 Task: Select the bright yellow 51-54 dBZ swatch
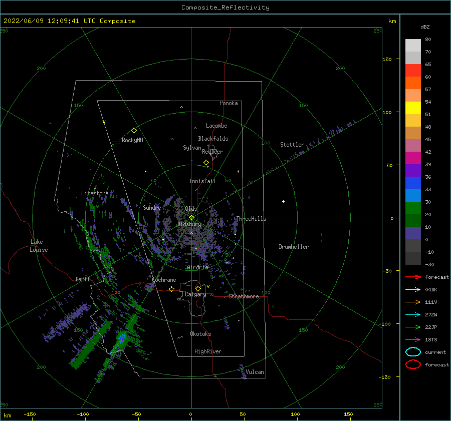[x=413, y=108]
